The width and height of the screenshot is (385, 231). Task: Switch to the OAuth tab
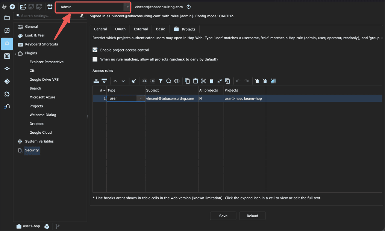pyautogui.click(x=120, y=29)
